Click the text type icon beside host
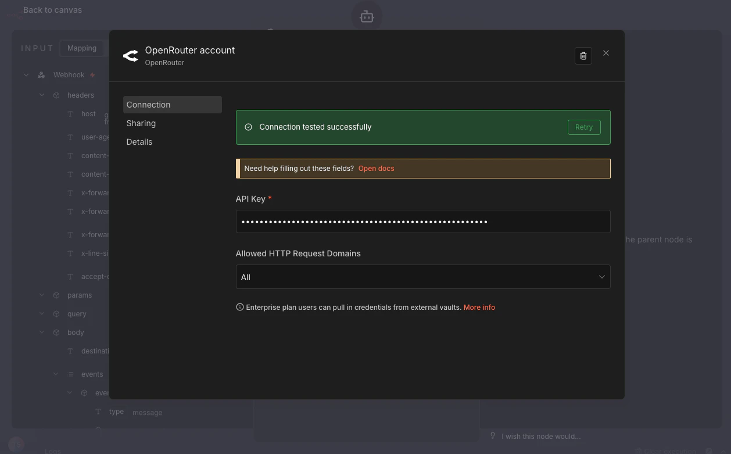Screen dimensions: 731x454 pyautogui.click(x=70, y=114)
